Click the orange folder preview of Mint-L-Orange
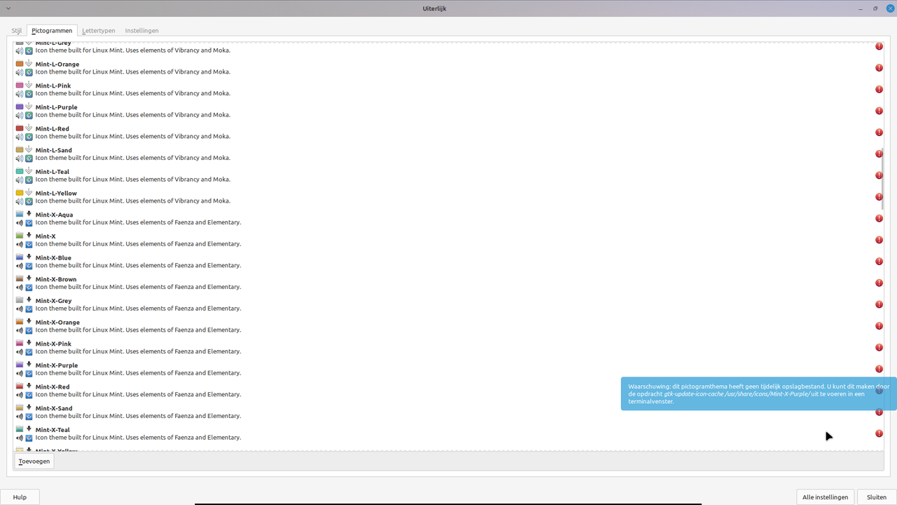Image resolution: width=897 pixels, height=505 pixels. pyautogui.click(x=20, y=64)
